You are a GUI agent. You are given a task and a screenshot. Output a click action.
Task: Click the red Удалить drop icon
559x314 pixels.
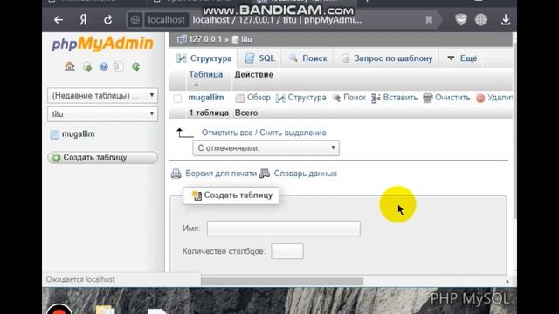click(x=480, y=99)
